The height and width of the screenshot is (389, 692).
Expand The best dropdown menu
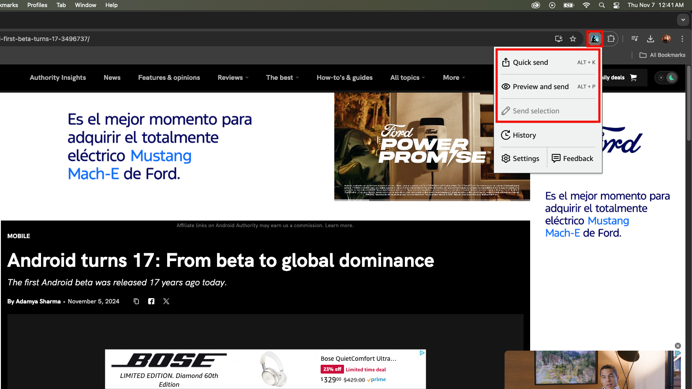[x=282, y=78]
